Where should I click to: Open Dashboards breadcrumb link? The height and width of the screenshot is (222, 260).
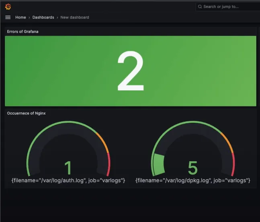(43, 17)
